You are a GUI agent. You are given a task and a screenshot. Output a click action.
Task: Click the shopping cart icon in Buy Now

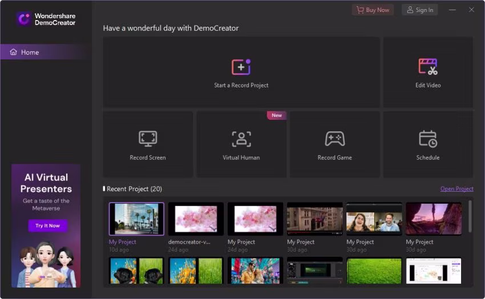click(360, 10)
